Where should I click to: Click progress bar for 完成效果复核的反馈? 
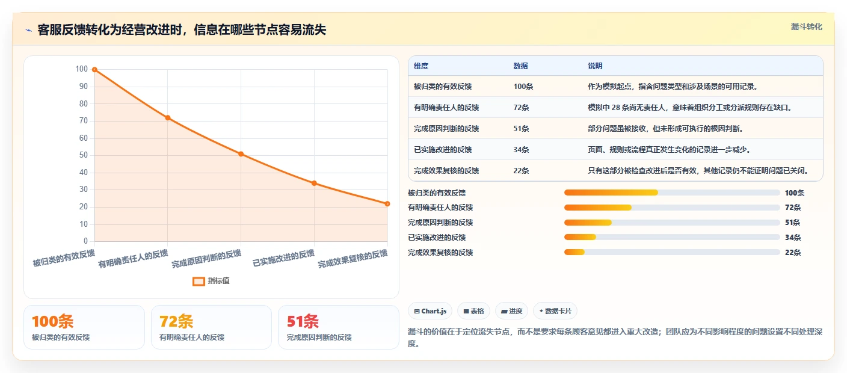pyautogui.click(x=672, y=253)
